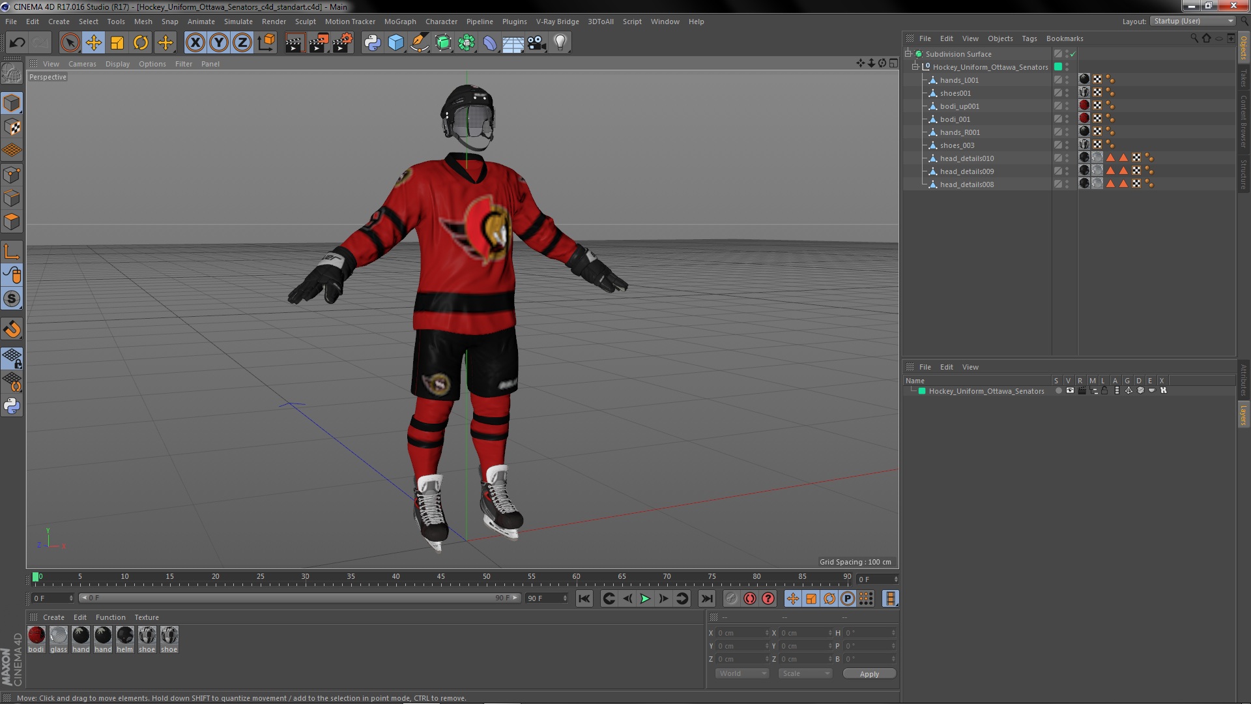
Task: Select the Scale tool
Action: [x=117, y=43]
